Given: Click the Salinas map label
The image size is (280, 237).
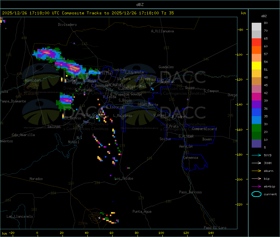Looking at the screenshot, I should tap(54, 126).
